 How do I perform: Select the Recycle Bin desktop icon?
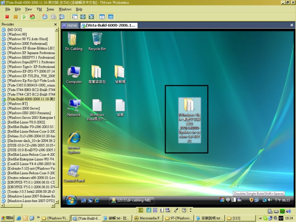click(97, 41)
